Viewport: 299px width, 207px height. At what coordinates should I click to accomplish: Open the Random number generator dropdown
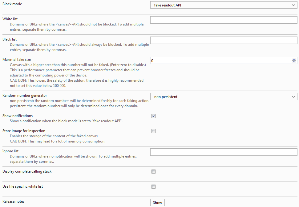[x=224, y=97]
